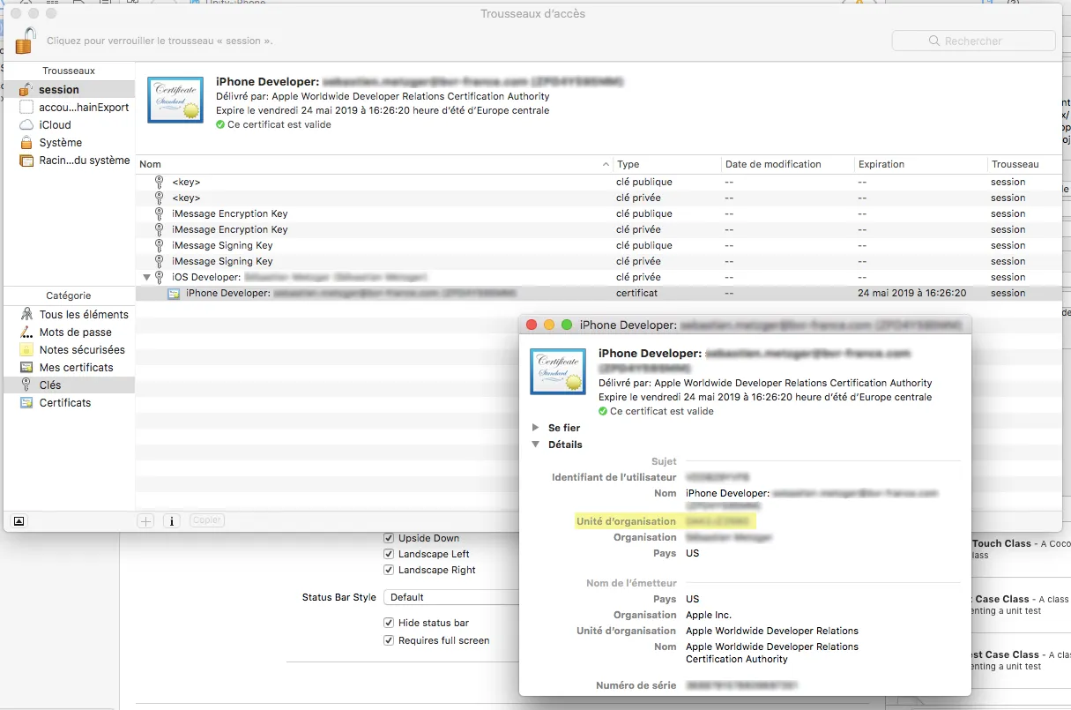Uncheck Hide status bar in Xcode
This screenshot has height=710, width=1071.
[389, 623]
